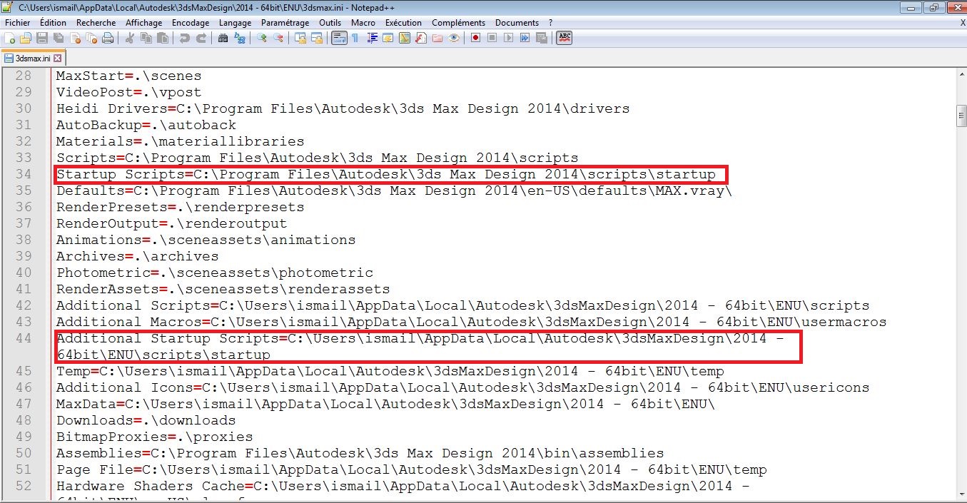
Task: Start macro recording with red dot icon
Action: pyautogui.click(x=475, y=38)
